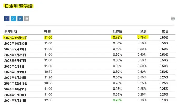The image size is (179, 107).
Task: Select the 2025年1月24日 entry
Action: click(x=15, y=78)
